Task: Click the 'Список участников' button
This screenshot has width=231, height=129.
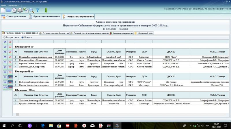Action: (x=14, y=17)
